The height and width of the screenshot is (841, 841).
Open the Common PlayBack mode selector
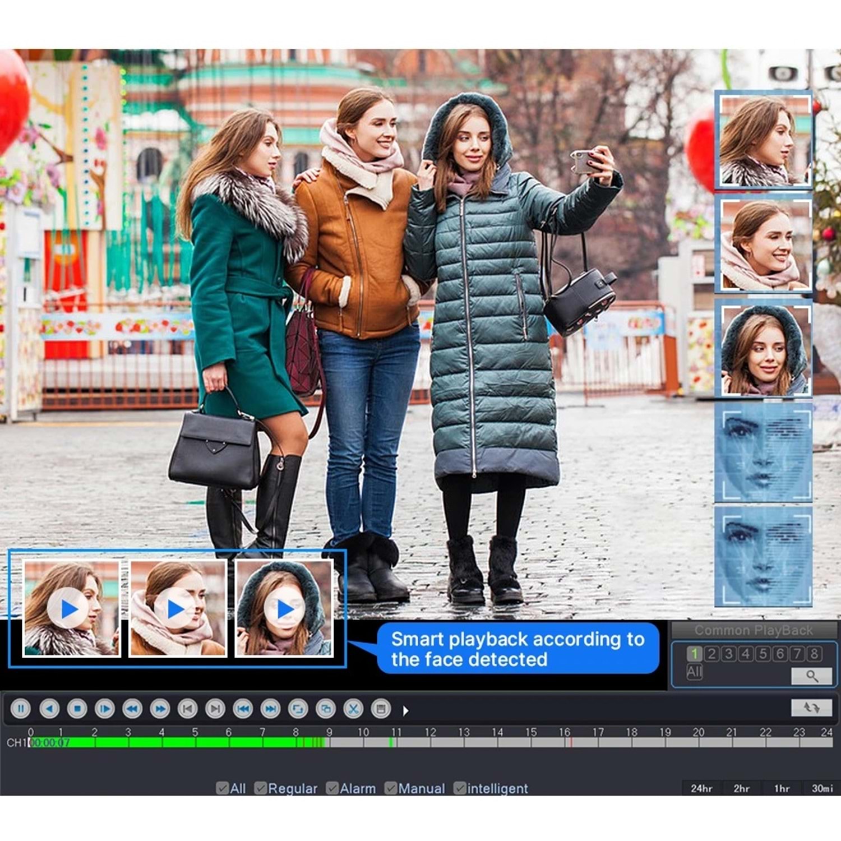[x=753, y=631]
